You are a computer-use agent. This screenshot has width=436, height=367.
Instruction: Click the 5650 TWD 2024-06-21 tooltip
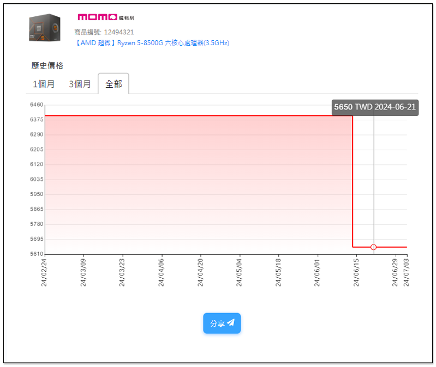click(375, 108)
